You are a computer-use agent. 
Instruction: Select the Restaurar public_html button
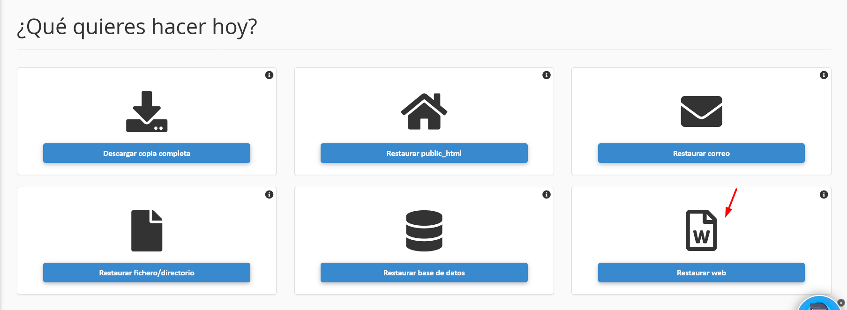pos(424,153)
